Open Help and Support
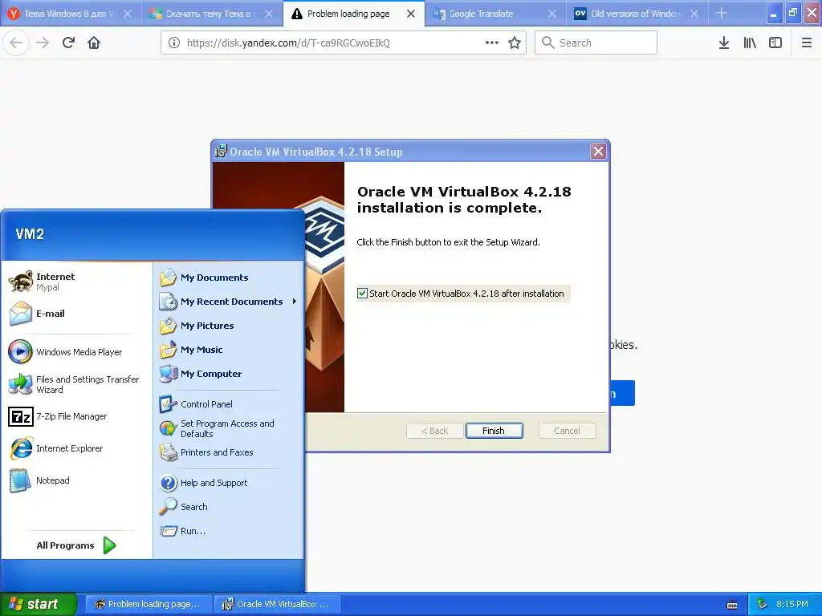This screenshot has height=616, width=822. point(228,483)
